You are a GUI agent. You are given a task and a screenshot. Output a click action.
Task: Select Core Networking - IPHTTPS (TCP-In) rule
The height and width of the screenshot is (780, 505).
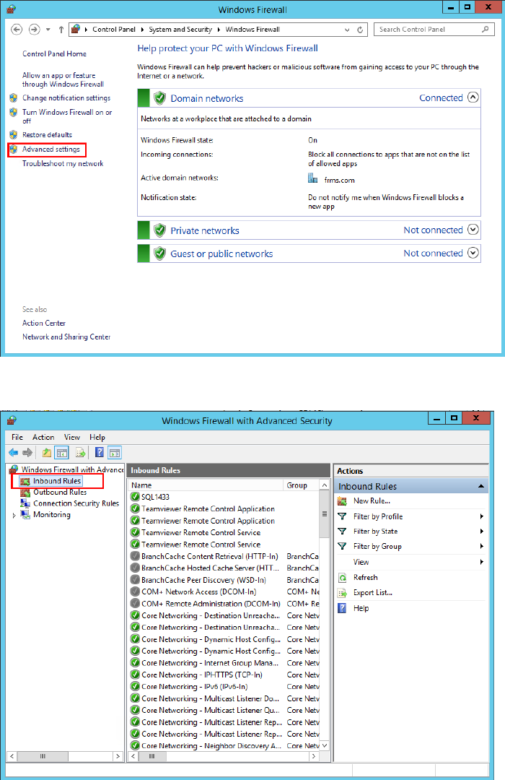202,675
